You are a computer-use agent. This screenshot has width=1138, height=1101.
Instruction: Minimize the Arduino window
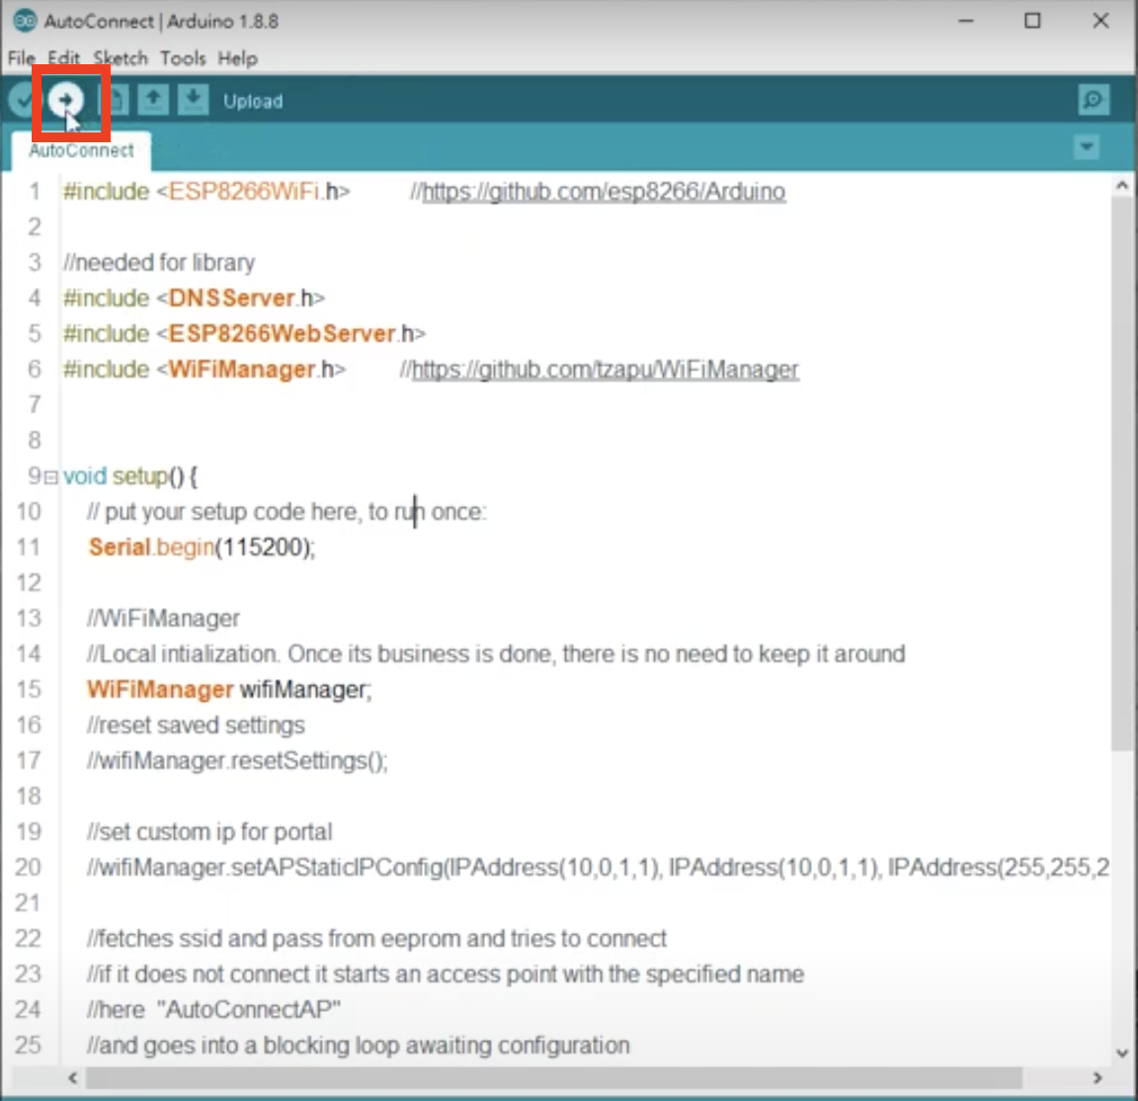pyautogui.click(x=966, y=21)
